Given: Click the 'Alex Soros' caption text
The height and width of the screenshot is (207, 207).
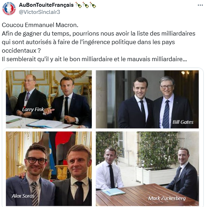Looking at the screenshot, I should pos(23,196).
